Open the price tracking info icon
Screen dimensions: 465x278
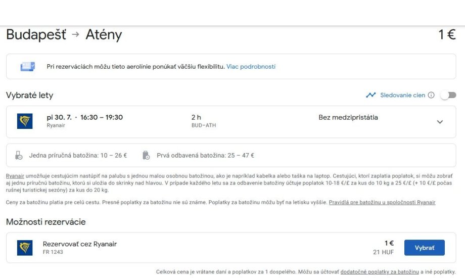click(x=431, y=95)
